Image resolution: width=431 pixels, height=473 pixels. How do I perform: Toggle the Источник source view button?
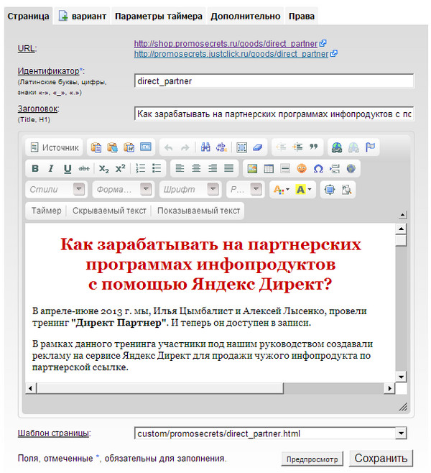tap(55, 147)
